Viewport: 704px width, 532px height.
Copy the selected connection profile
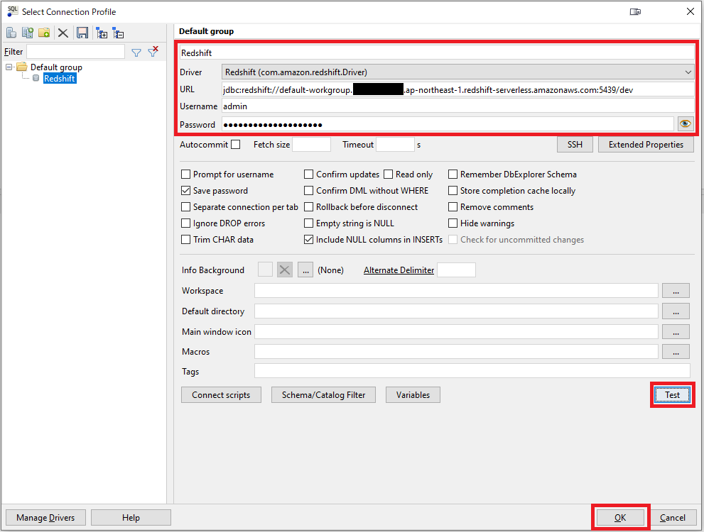28,32
